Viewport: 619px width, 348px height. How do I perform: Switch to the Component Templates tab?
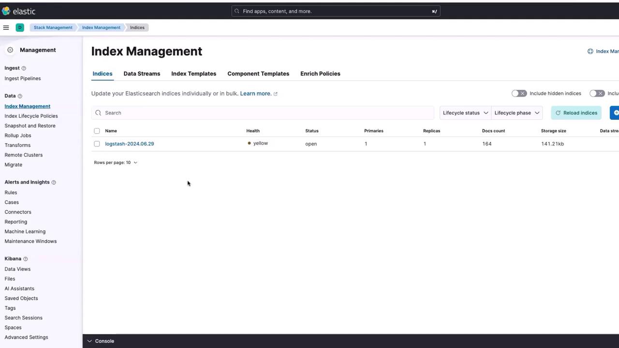click(x=258, y=74)
